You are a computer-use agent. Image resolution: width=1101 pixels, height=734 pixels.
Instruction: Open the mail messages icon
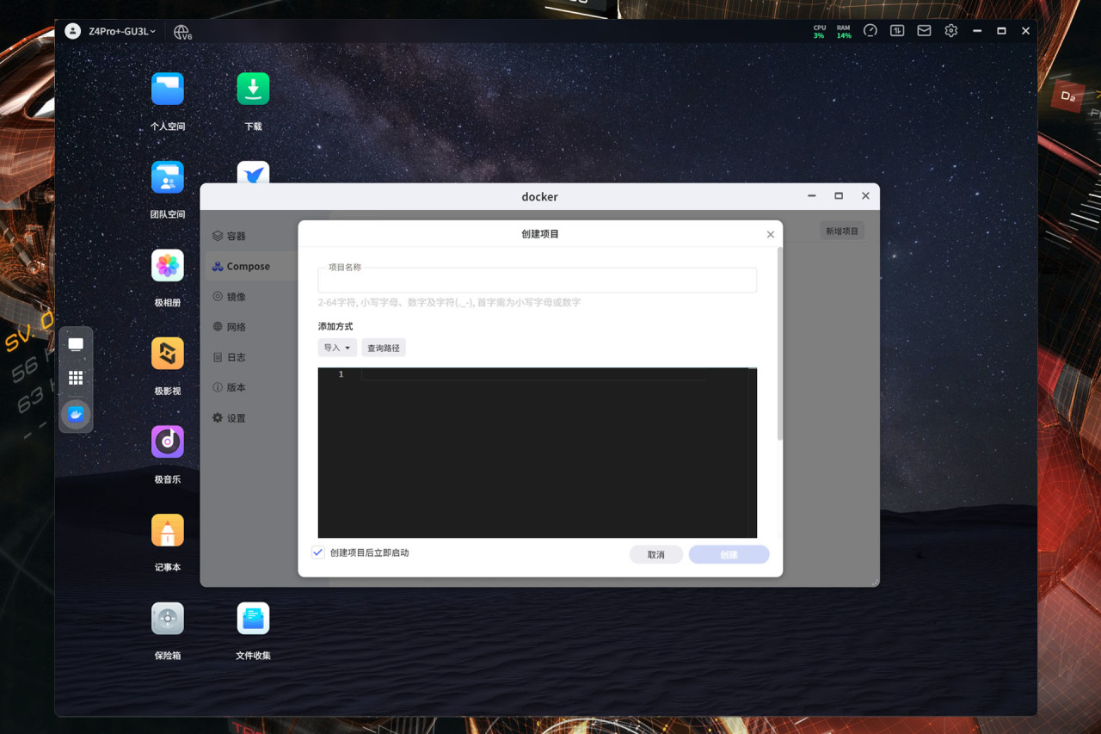(x=924, y=31)
